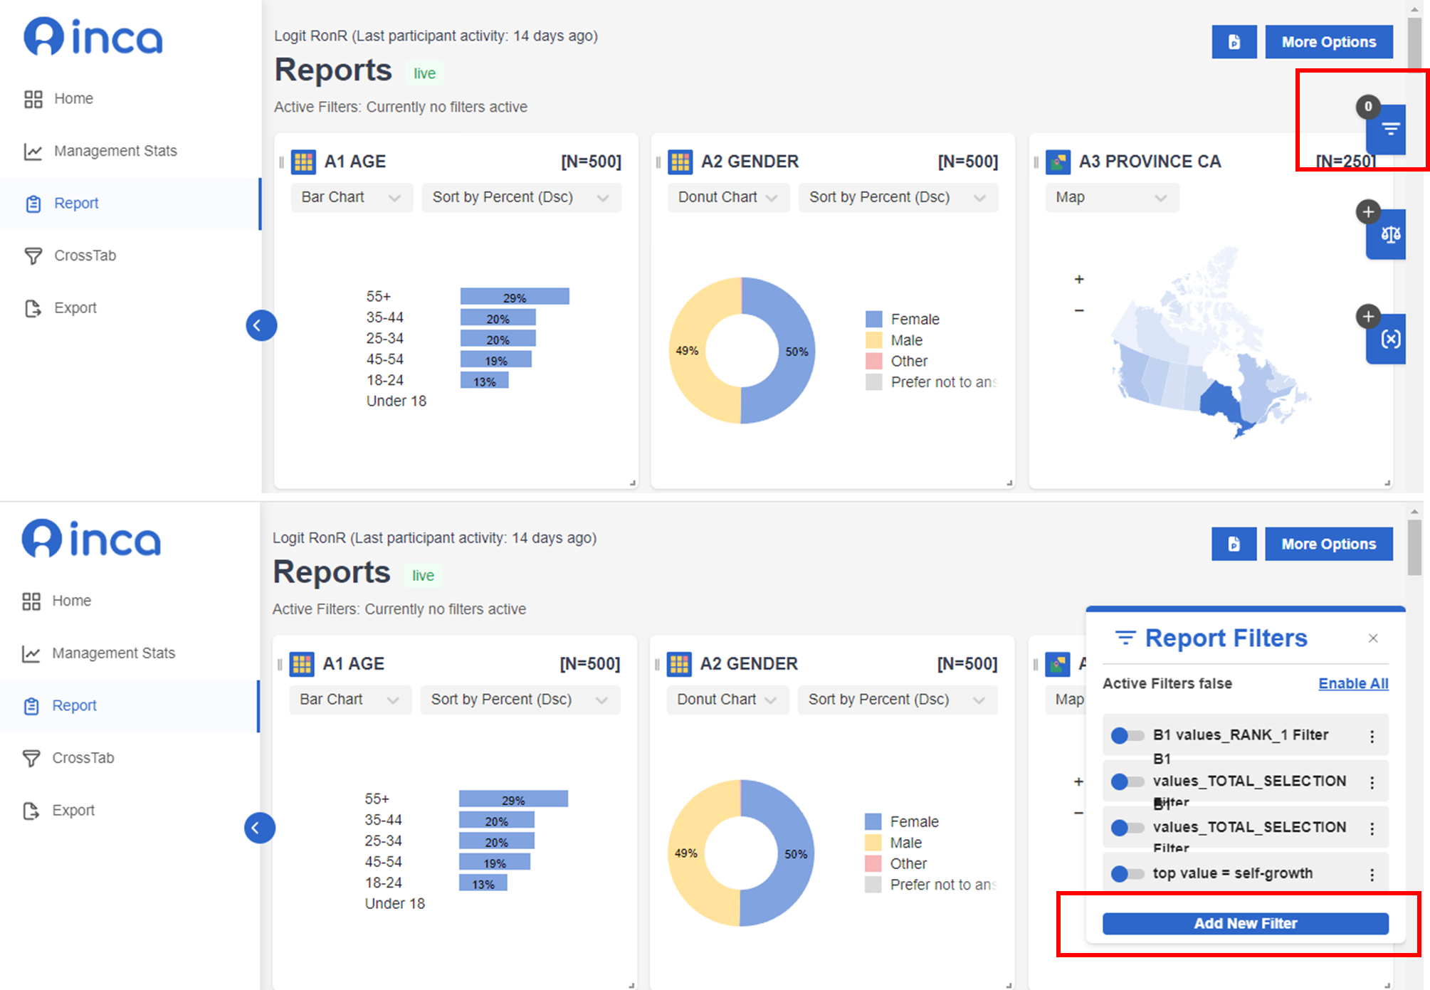Go to CrossTab in the sidebar
The height and width of the screenshot is (990, 1430).
(x=85, y=256)
